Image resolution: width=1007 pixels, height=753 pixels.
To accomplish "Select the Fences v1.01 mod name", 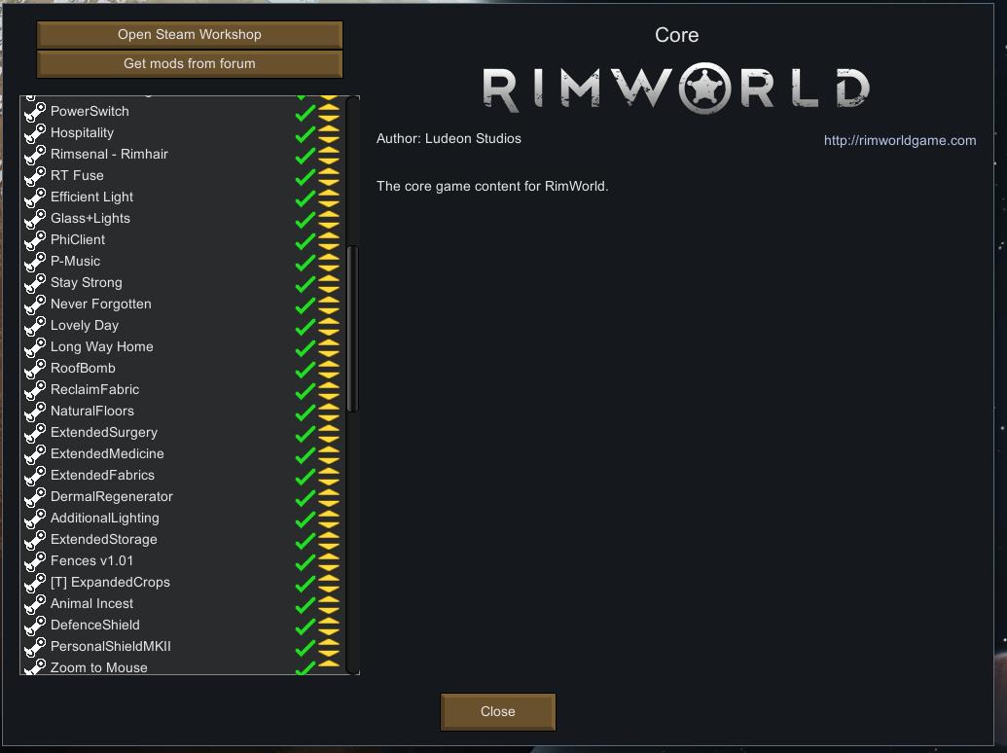I will click(91, 561).
